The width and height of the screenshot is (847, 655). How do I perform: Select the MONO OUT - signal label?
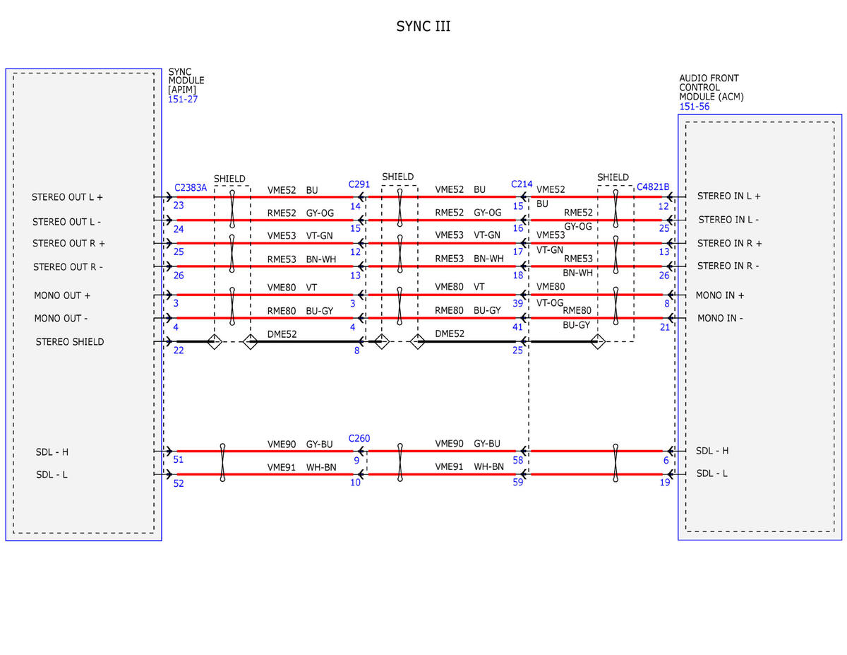point(61,319)
